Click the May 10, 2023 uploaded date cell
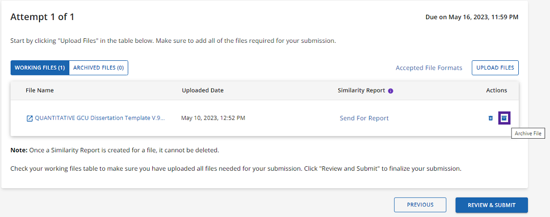 pos(213,118)
